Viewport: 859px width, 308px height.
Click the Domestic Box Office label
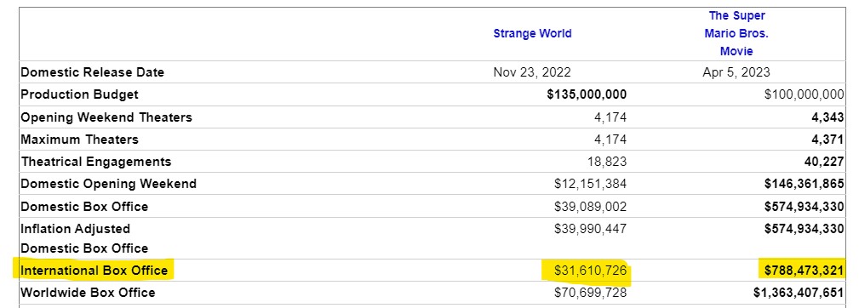[x=84, y=207]
